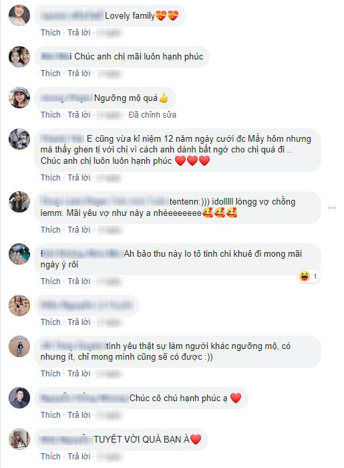Like the "TUYỆT VỜI QUÁ BẠN À" comment
The width and height of the screenshot is (344, 468).
point(50,457)
